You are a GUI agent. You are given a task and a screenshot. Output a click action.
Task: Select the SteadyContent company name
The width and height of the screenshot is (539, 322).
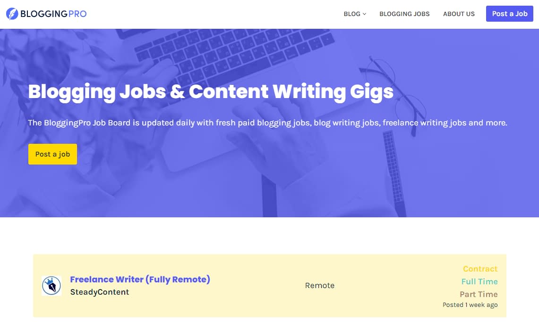tap(99, 292)
